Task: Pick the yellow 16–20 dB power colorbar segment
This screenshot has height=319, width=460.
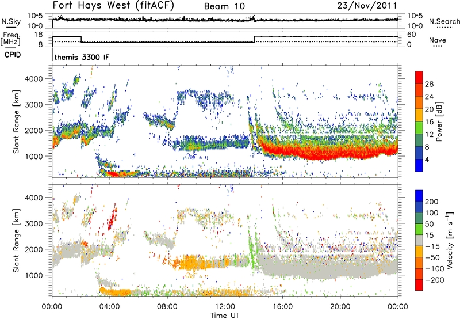Action: [x=419, y=115]
